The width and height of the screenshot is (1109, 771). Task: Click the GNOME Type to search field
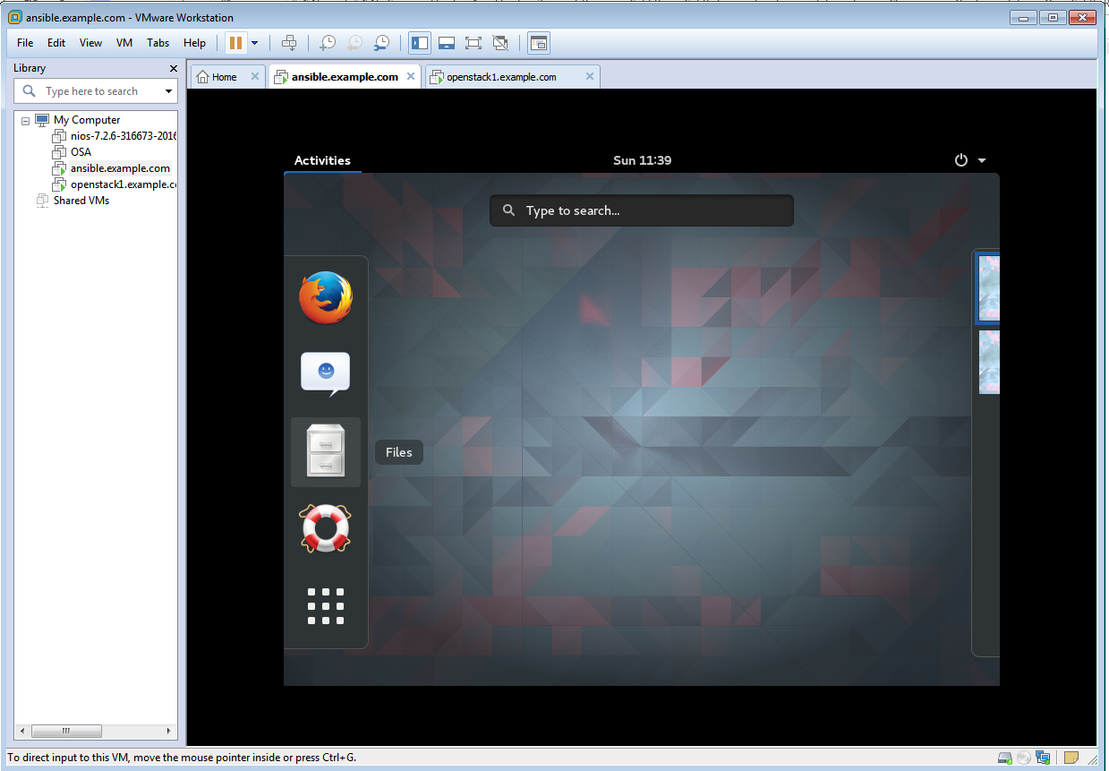(x=641, y=210)
